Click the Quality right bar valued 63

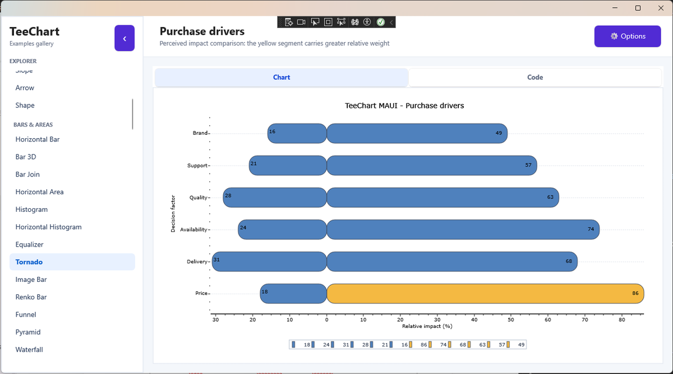coord(442,197)
